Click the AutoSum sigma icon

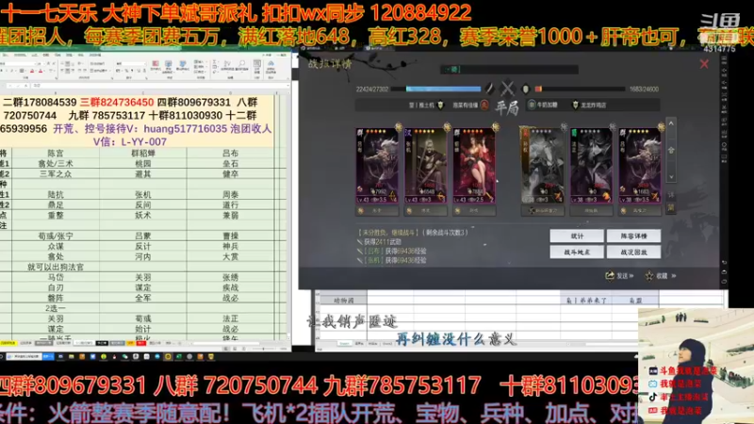click(x=215, y=61)
